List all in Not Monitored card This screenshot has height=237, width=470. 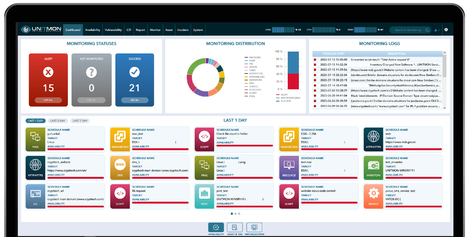(91, 100)
